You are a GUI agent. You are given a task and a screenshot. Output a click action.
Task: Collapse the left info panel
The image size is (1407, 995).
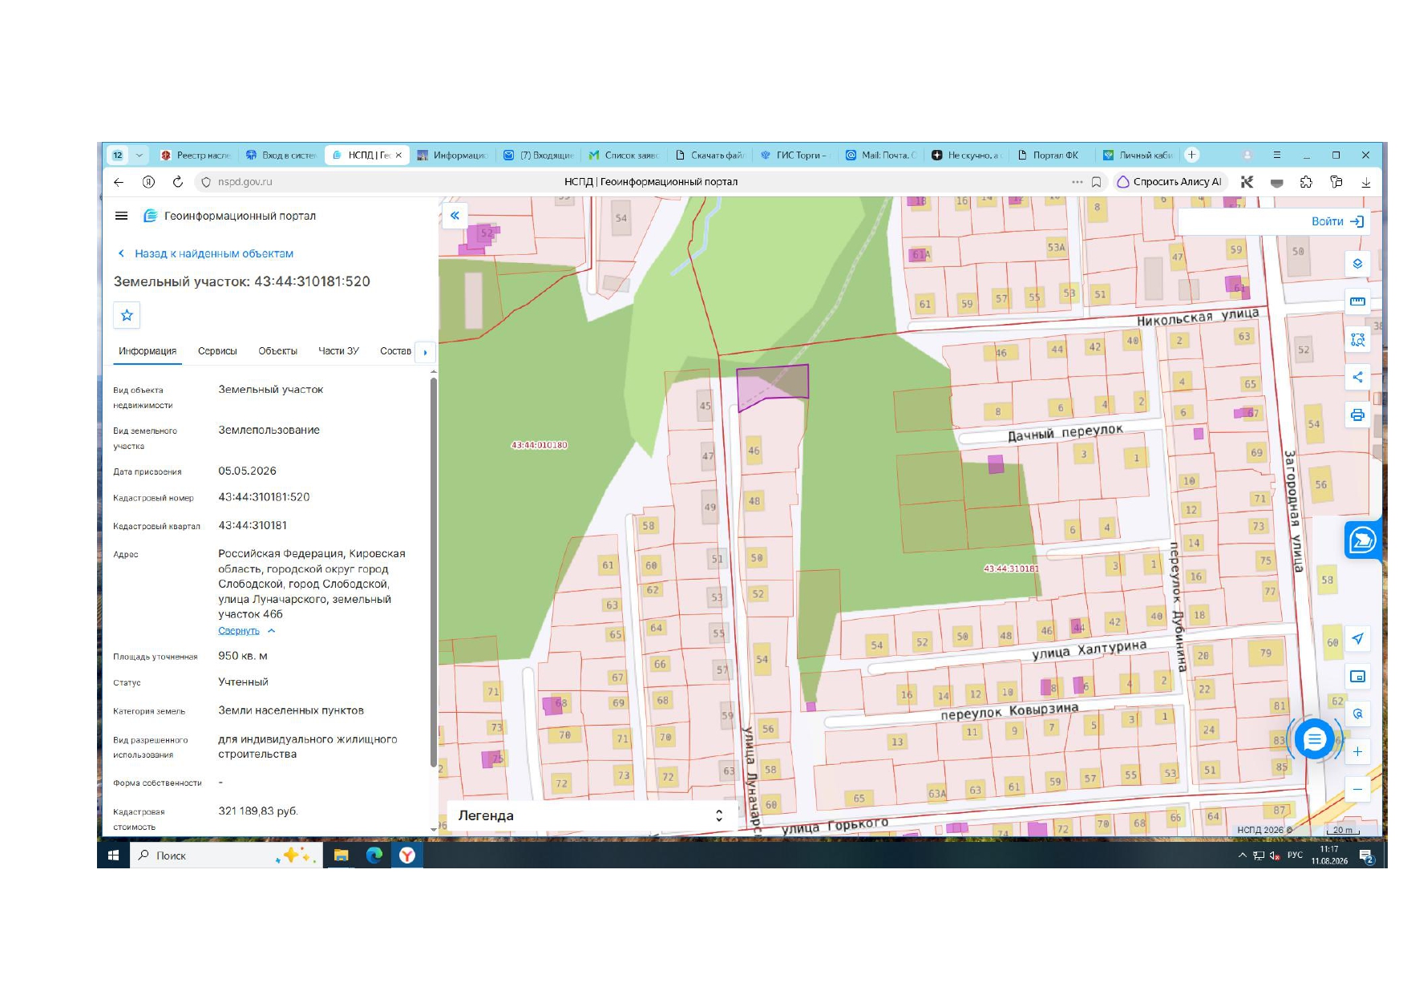(x=455, y=216)
